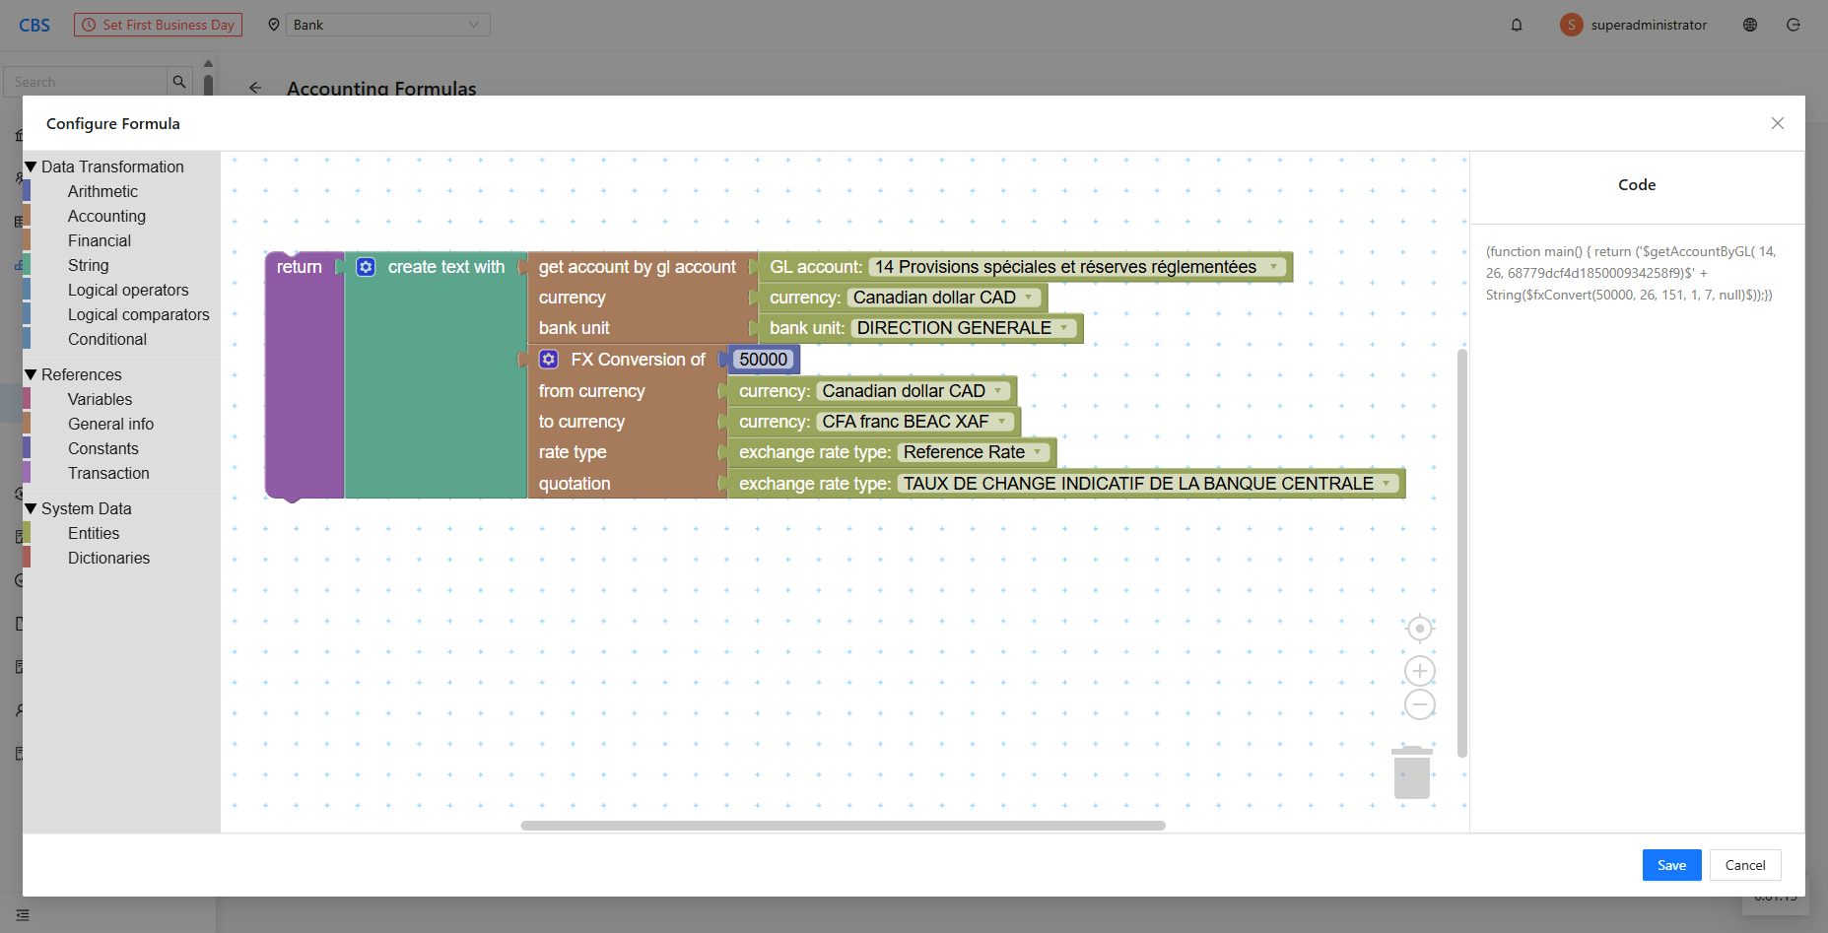Click the workspace zoom in plus icon
1828x933 pixels.
[1419, 671]
